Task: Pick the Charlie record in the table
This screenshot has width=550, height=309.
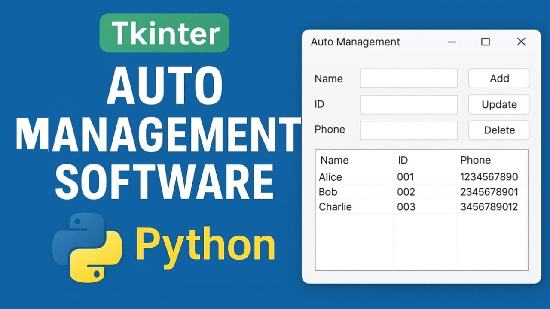Action: click(x=335, y=207)
